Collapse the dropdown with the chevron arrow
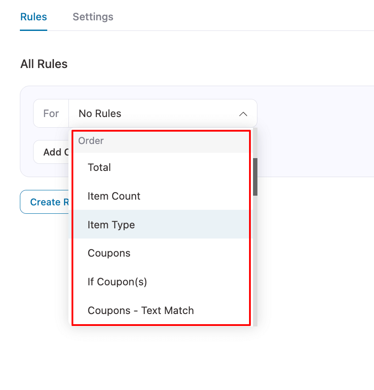 pyautogui.click(x=243, y=114)
